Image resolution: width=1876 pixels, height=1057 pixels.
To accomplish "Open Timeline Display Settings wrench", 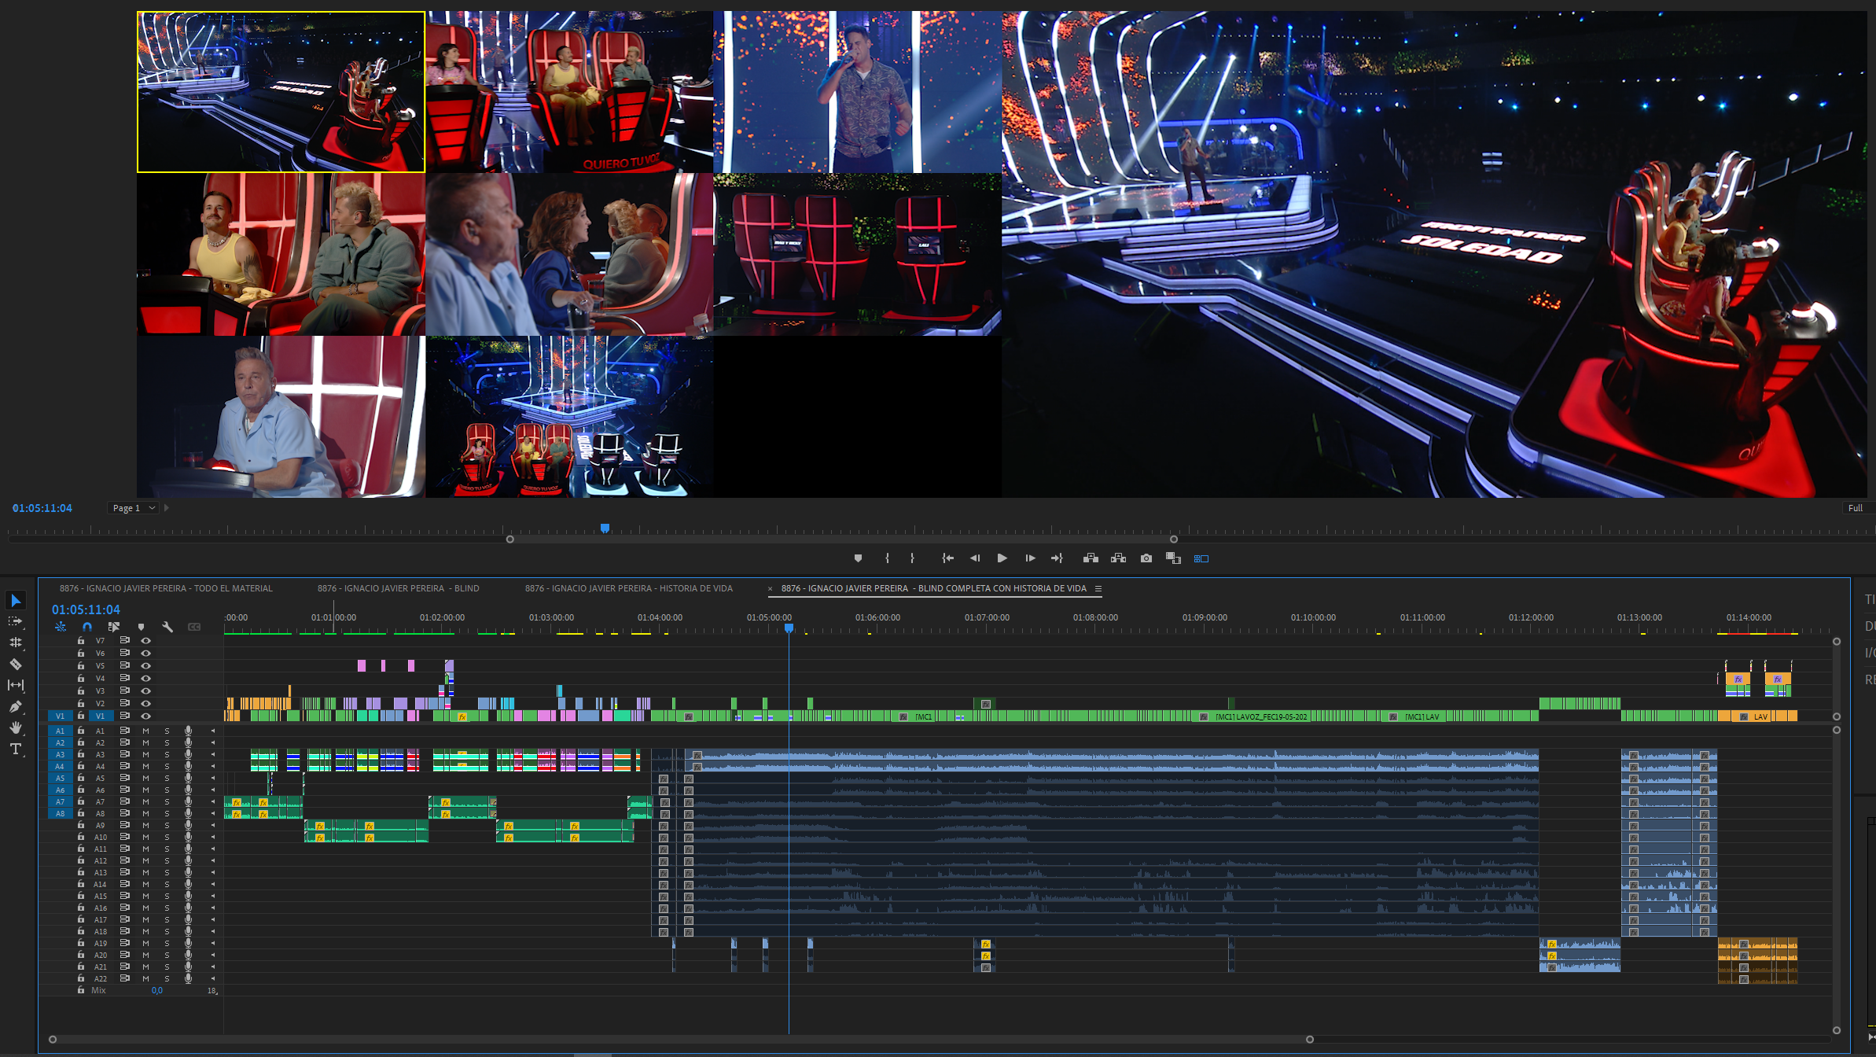I will pos(167,627).
